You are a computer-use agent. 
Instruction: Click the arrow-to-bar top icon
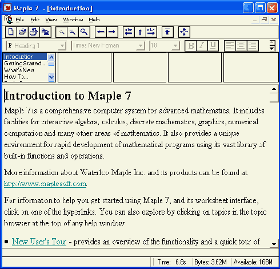(x=167, y=32)
